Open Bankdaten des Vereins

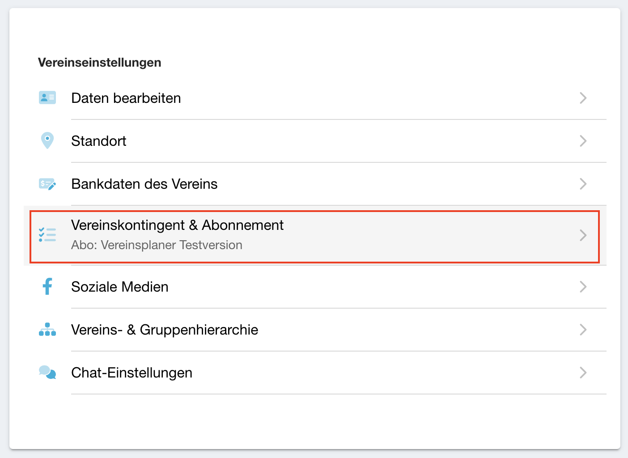coord(144,184)
